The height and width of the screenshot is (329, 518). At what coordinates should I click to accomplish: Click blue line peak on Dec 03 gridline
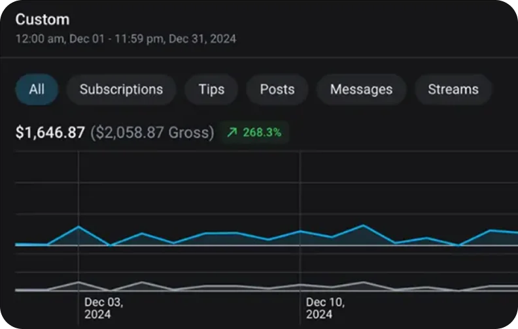click(78, 227)
